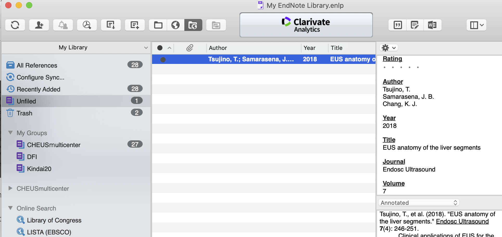Expand the collapsed CHEUSmulticenter group set

click(10, 188)
